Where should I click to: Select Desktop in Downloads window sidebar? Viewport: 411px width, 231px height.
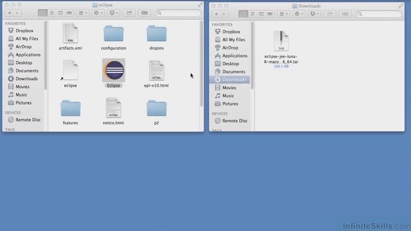231,64
